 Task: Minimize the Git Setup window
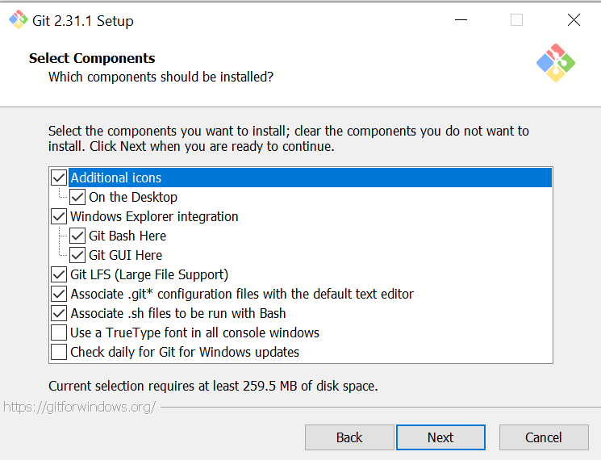tap(461, 20)
